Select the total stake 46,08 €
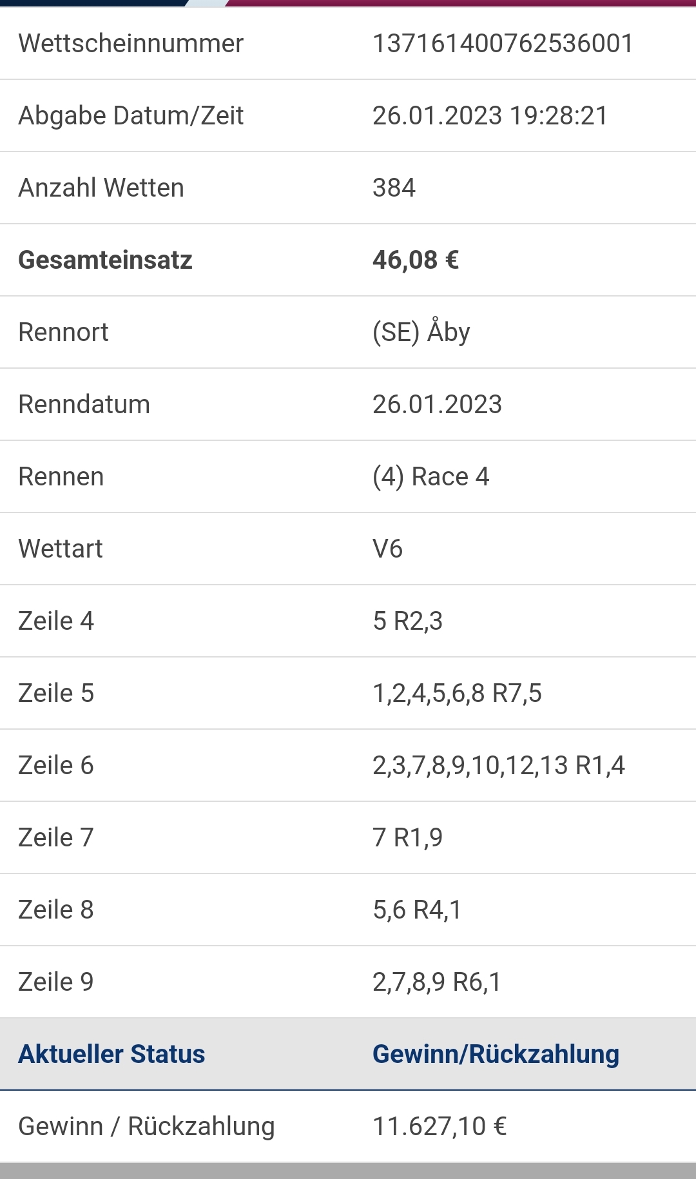Image resolution: width=696 pixels, height=1179 pixels. pyautogui.click(x=416, y=260)
